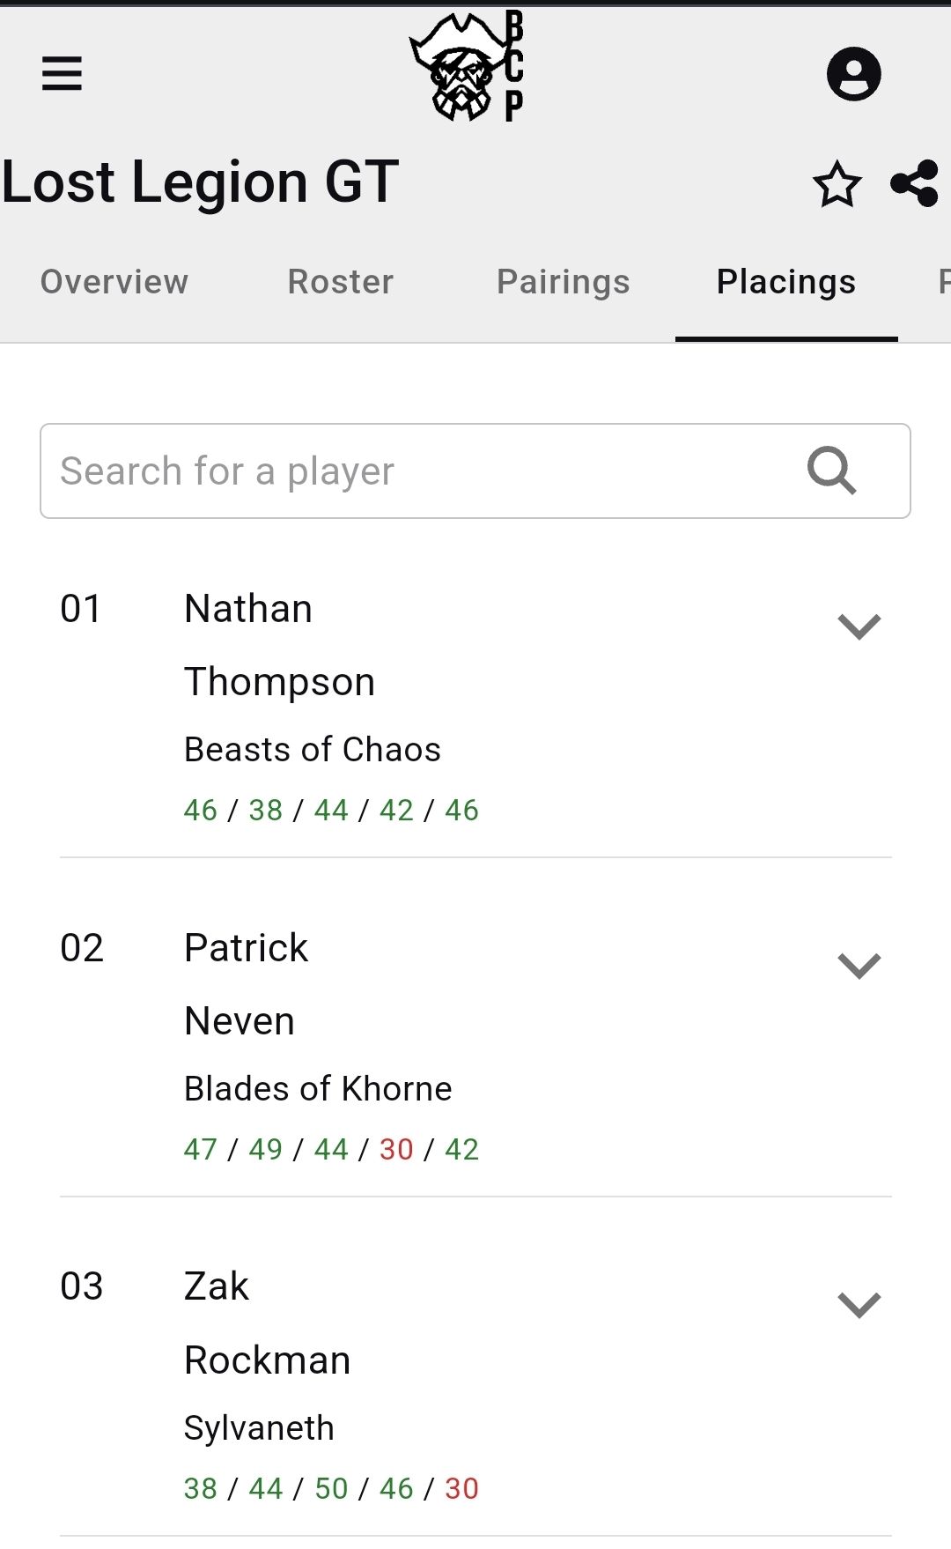Expand Patrick Neven's placing details

(859, 966)
